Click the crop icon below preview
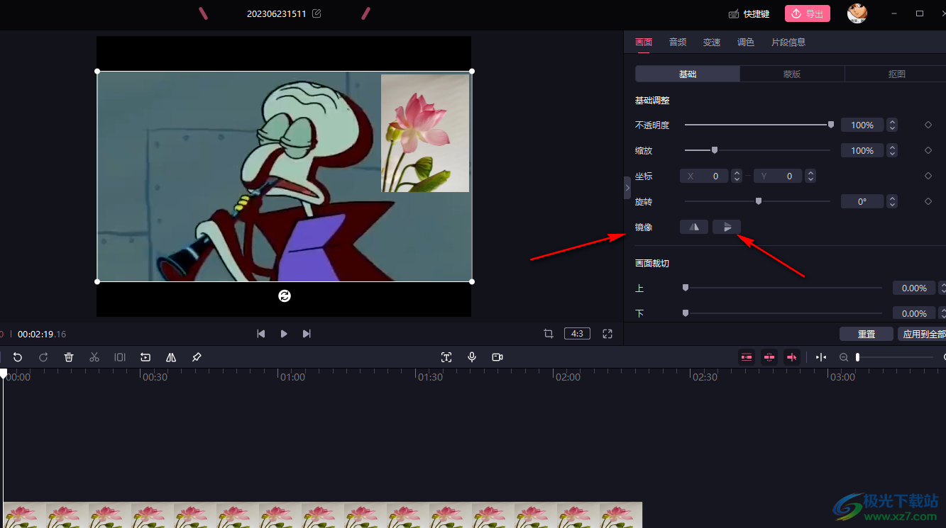This screenshot has height=528, width=946. tap(549, 334)
